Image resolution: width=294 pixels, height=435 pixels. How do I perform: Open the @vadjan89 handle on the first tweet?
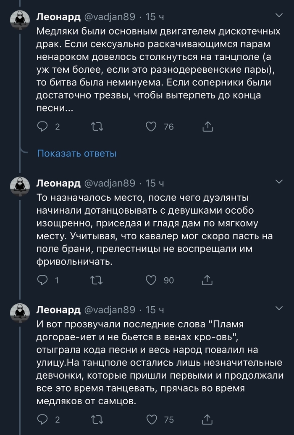tap(110, 17)
